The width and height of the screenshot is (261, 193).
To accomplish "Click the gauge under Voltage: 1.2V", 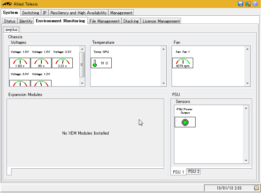I will [41, 83].
